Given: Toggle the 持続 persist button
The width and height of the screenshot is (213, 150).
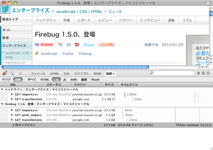Looking at the screenshot, I should [18, 79].
